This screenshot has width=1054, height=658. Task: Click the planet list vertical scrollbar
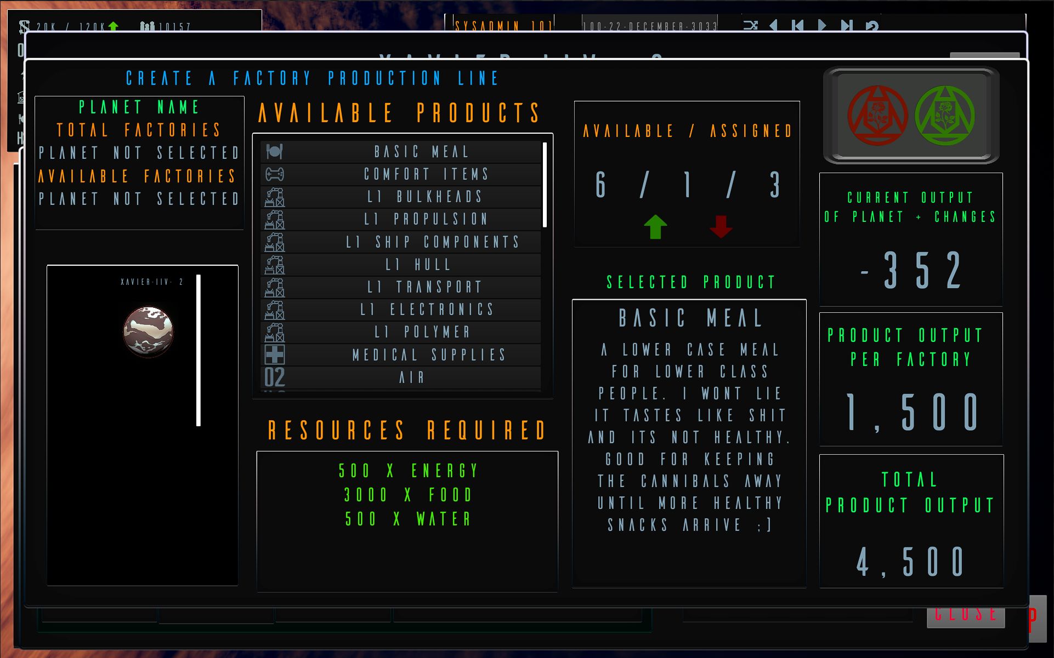[x=199, y=351]
